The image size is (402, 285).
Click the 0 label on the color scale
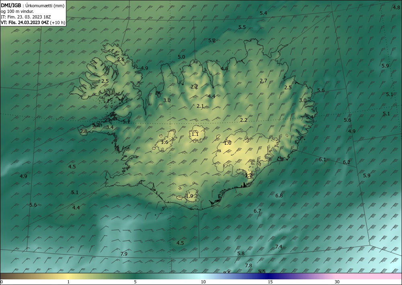click(2, 282)
